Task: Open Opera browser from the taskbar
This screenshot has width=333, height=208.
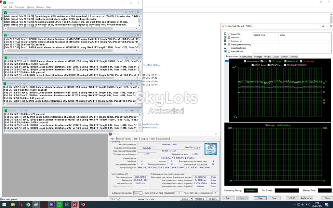Action: pos(20,205)
